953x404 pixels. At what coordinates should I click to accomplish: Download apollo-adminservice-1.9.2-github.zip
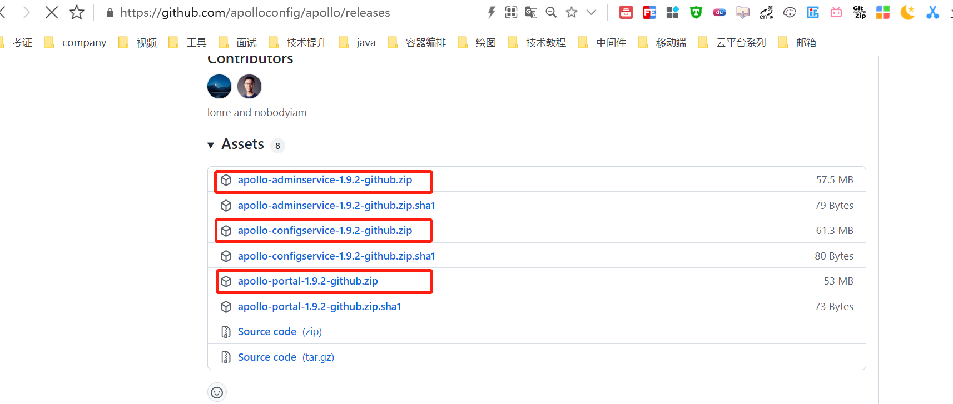click(325, 180)
